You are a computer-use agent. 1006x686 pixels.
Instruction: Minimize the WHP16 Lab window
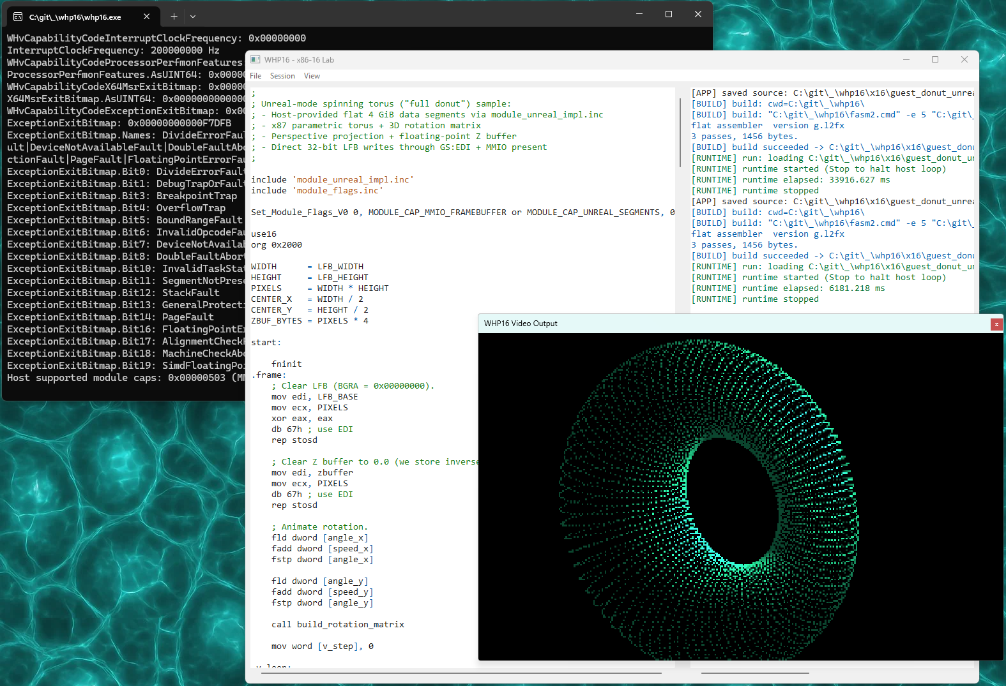coord(906,59)
